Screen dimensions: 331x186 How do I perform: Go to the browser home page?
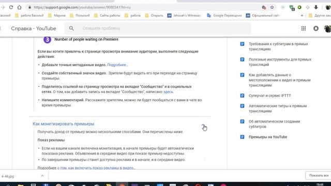click(x=20, y=7)
